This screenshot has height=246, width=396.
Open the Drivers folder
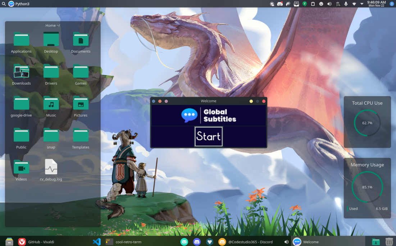[51, 75]
